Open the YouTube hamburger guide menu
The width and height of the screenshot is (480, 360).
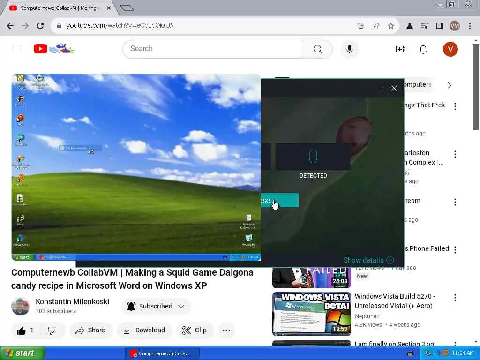tap(17, 49)
